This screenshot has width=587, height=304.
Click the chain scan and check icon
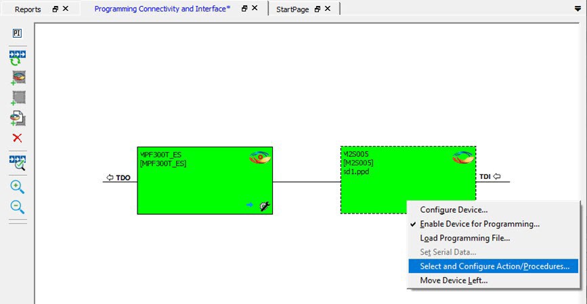[x=18, y=162]
